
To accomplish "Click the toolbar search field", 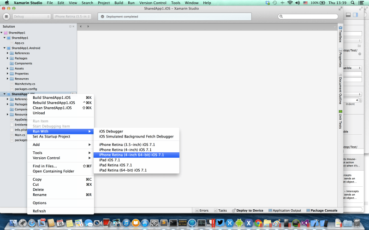I will pos(308,17).
